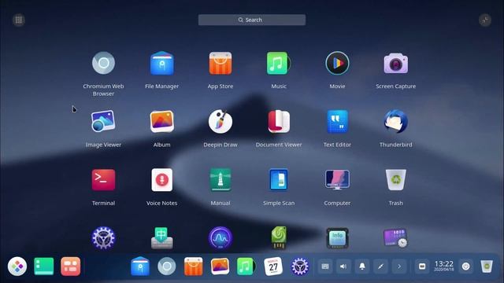Open Album pinned in the dock

220,266
